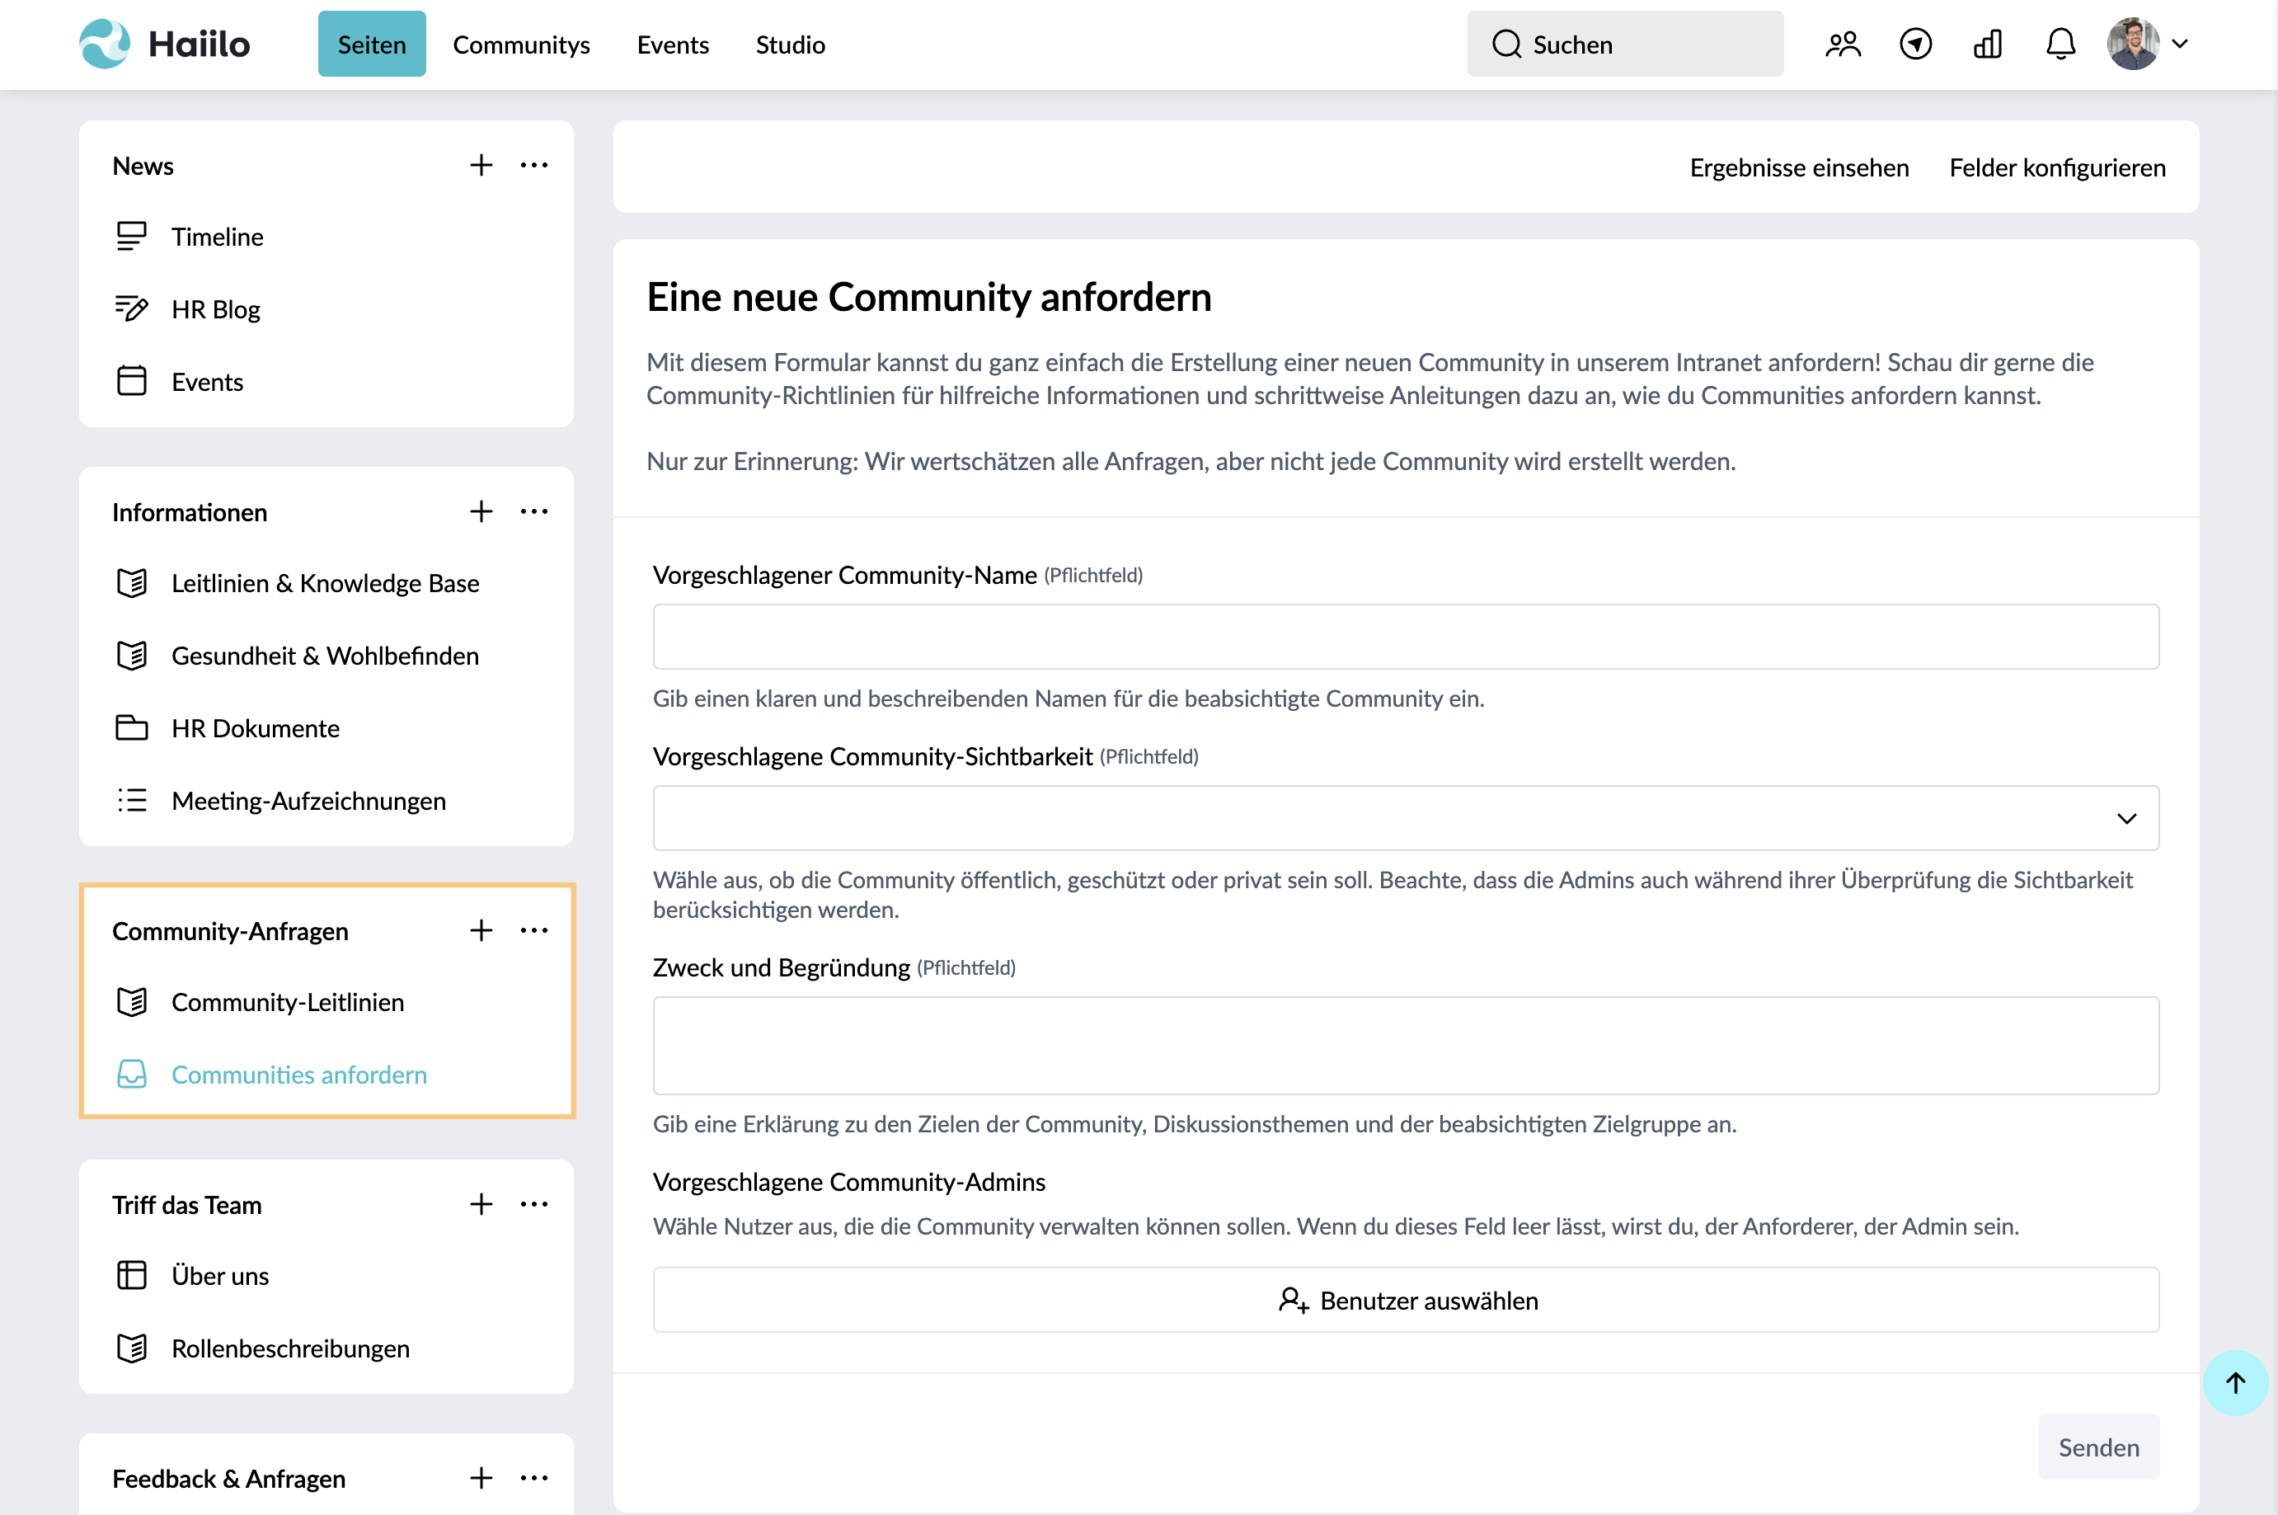
Task: Click the Gesundheit & Wohlbefinden wiki icon
Action: point(131,655)
